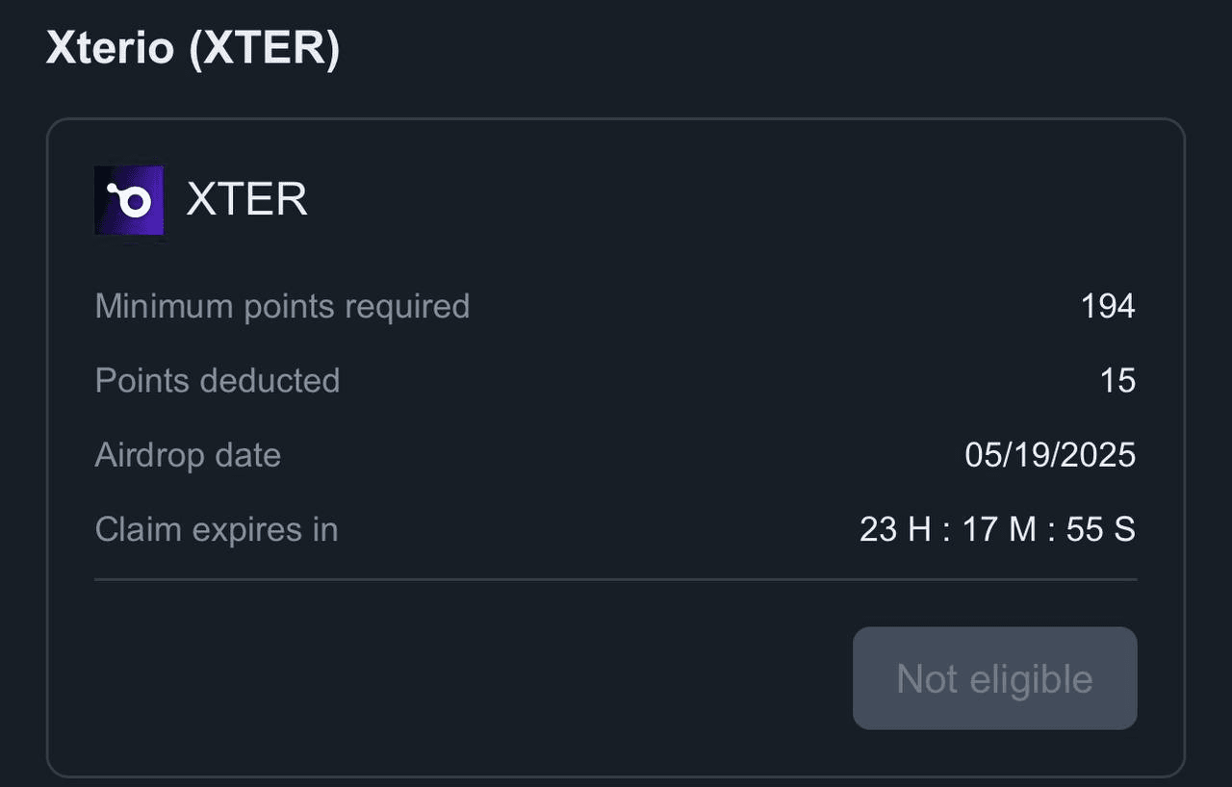1232x787 pixels.
Task: Select the Minimum points required label
Action: tap(282, 306)
